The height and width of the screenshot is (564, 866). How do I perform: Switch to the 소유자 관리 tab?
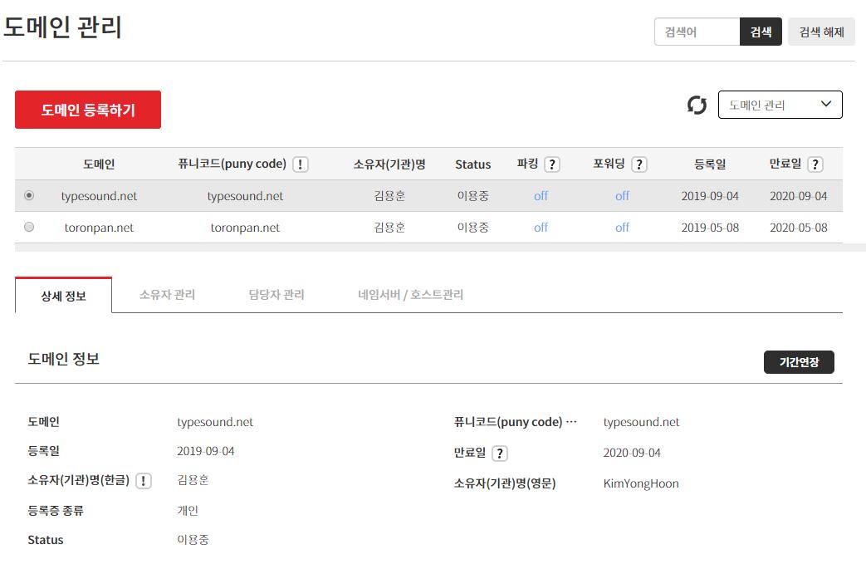(167, 295)
